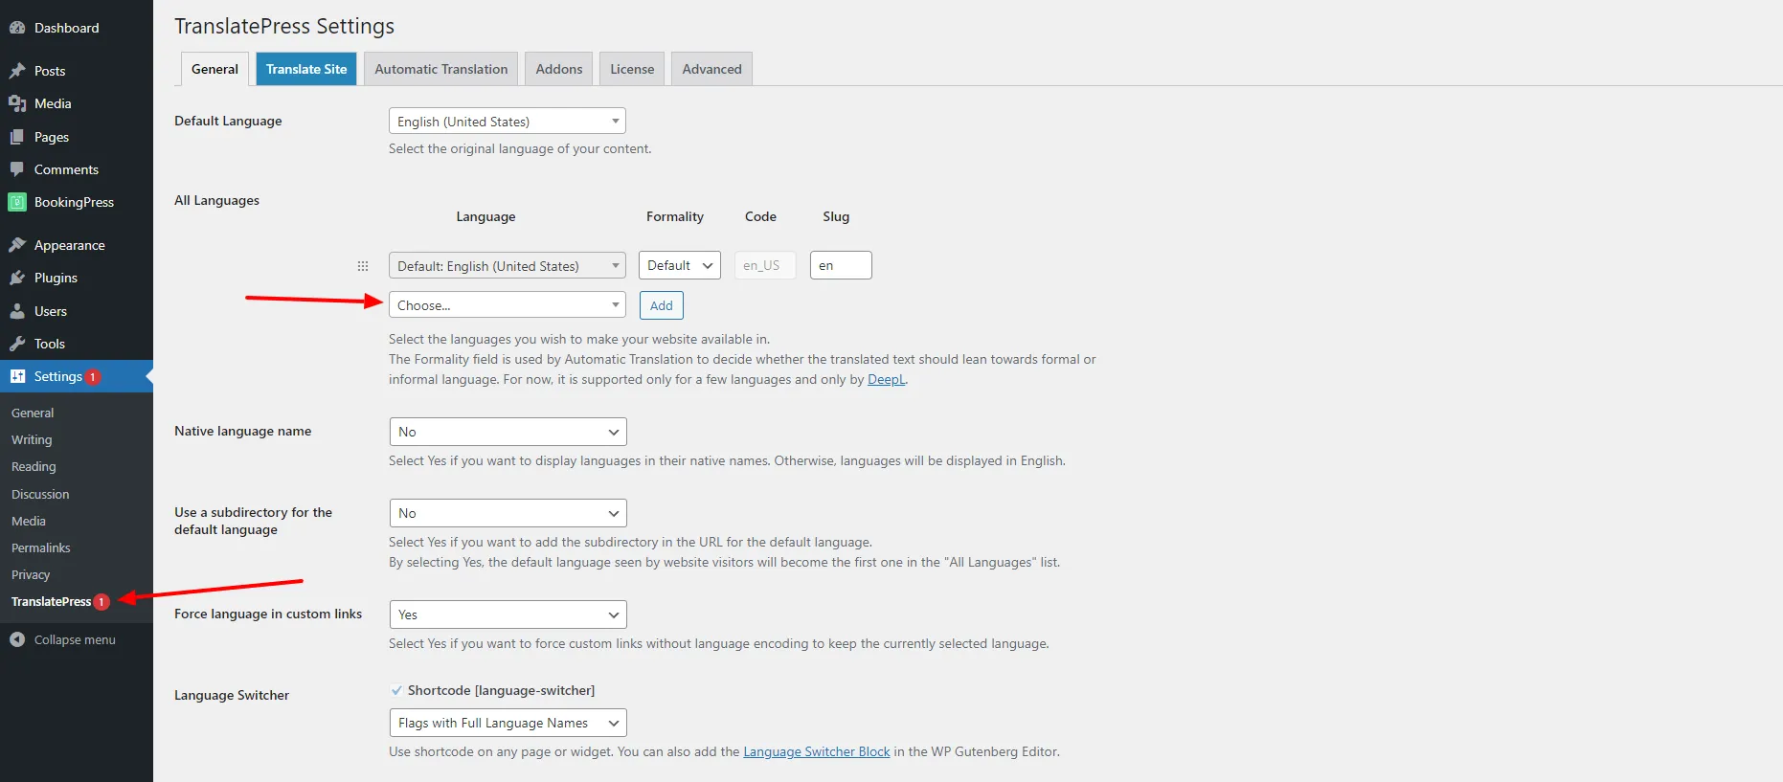Click the Plugins plug icon
Viewport: 1783px width, 782px height.
[17, 278]
